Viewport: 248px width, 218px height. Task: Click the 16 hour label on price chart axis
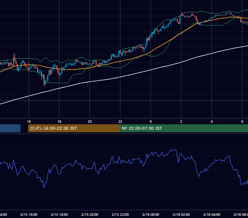[29, 122]
